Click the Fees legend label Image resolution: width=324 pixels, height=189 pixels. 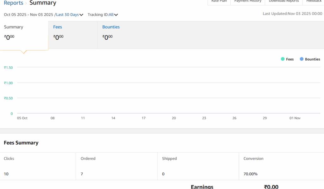click(290, 59)
